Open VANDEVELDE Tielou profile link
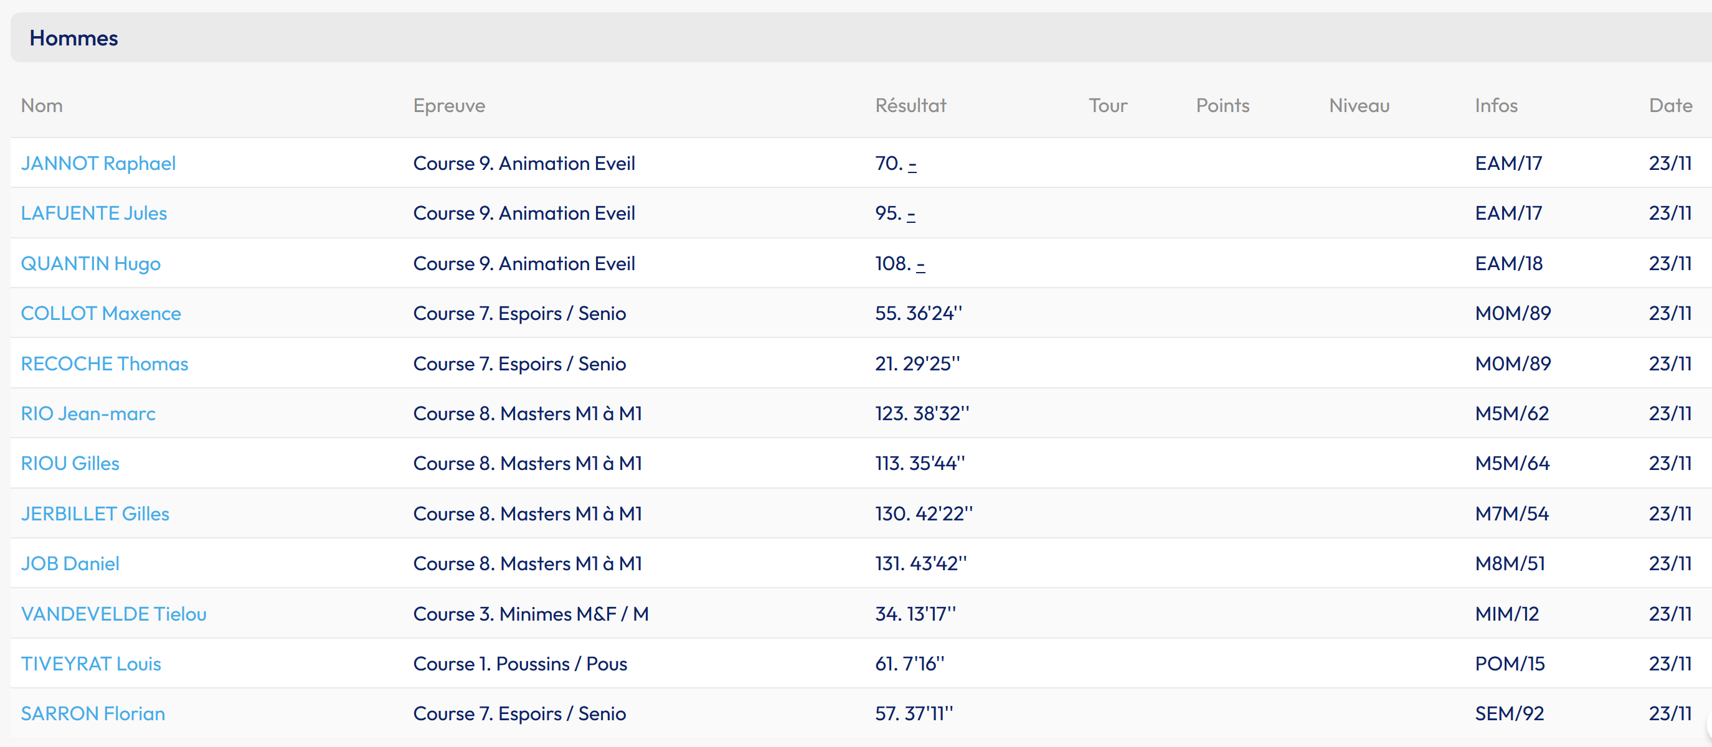 (113, 614)
